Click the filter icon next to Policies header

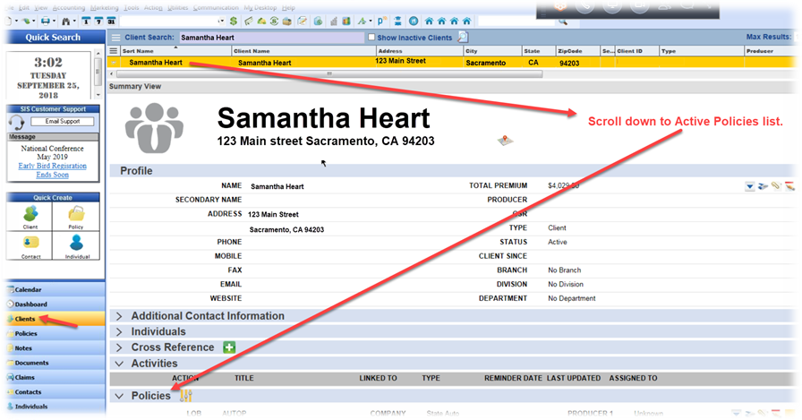pos(186,396)
